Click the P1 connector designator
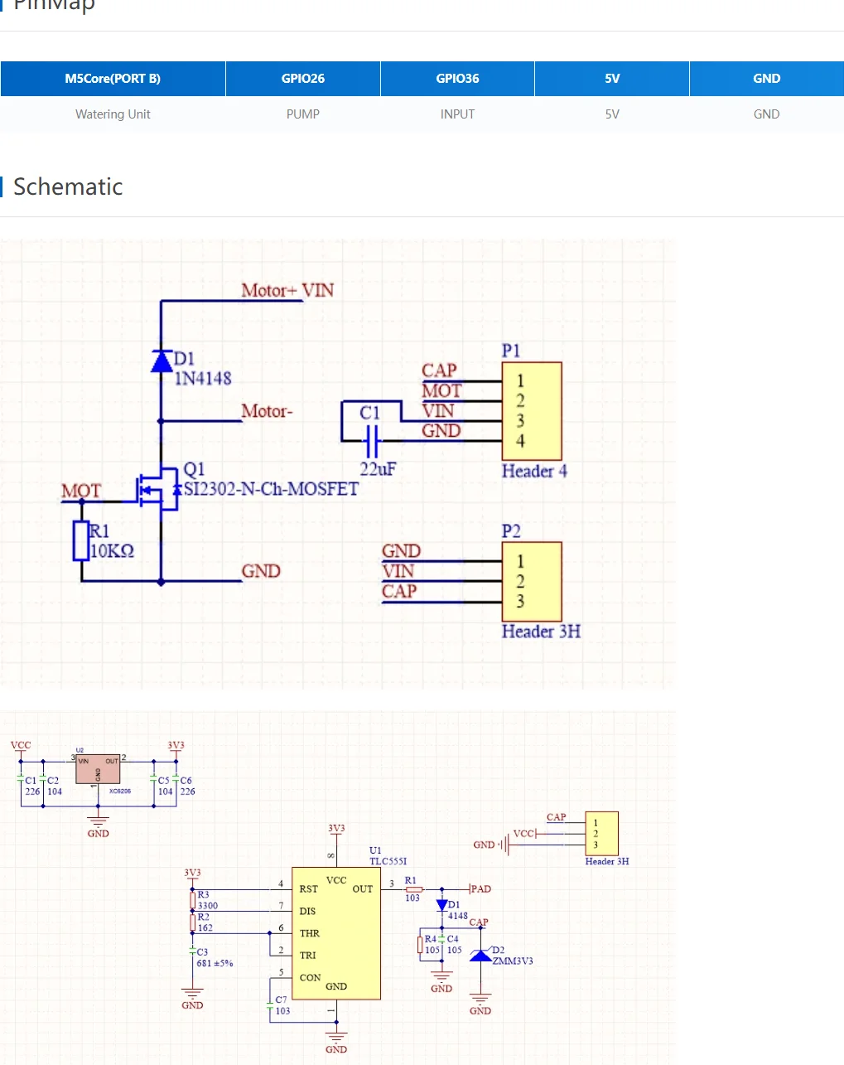The image size is (844, 1065). (x=511, y=351)
